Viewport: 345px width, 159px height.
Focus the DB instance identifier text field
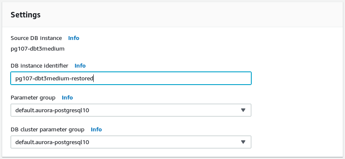point(131,78)
